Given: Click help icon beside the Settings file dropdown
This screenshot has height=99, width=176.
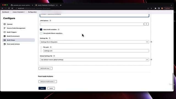Looking at the screenshot, I should (x=151, y=42).
